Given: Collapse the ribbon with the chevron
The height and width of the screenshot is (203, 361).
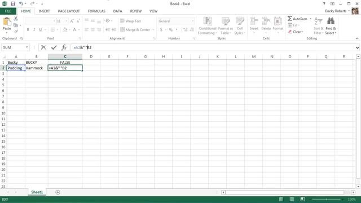Looking at the screenshot, I should [x=357, y=38].
